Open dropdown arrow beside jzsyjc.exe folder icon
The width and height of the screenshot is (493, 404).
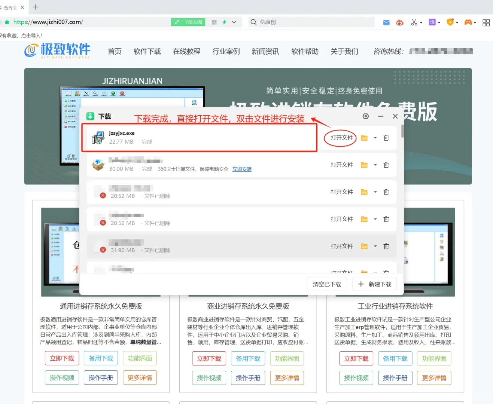(x=375, y=138)
